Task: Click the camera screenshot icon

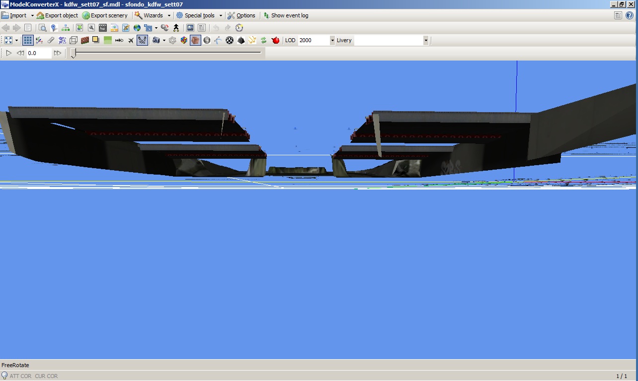Action: point(157,40)
